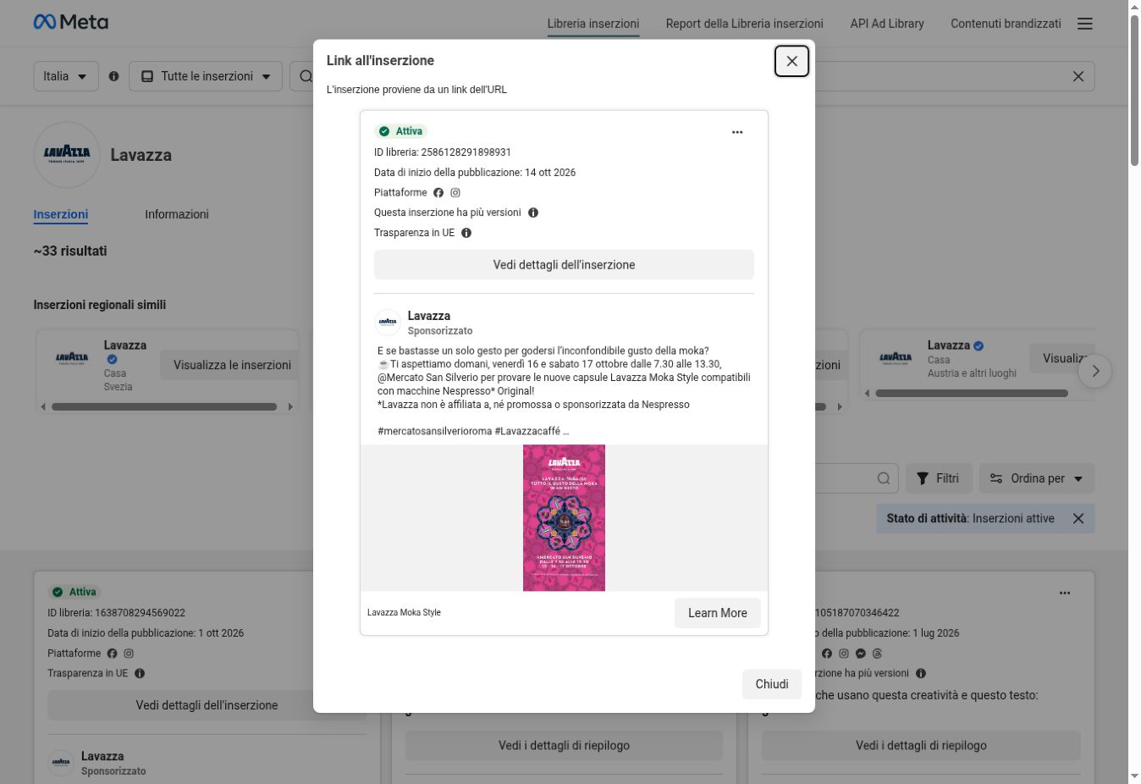Open the hamburger menu in the top navigation
This screenshot has height=784, width=1141.
[x=1085, y=24]
